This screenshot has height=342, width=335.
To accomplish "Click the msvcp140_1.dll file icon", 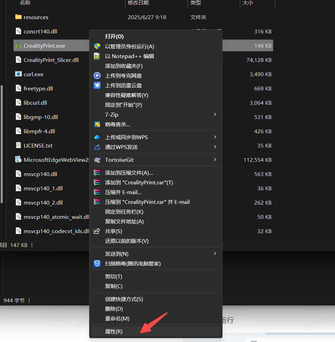I will [18, 188].
